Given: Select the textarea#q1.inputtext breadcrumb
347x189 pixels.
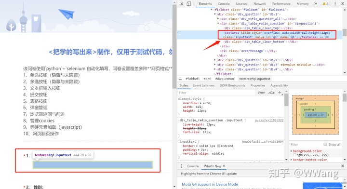Looking at the screenshot, I should click(255, 79).
